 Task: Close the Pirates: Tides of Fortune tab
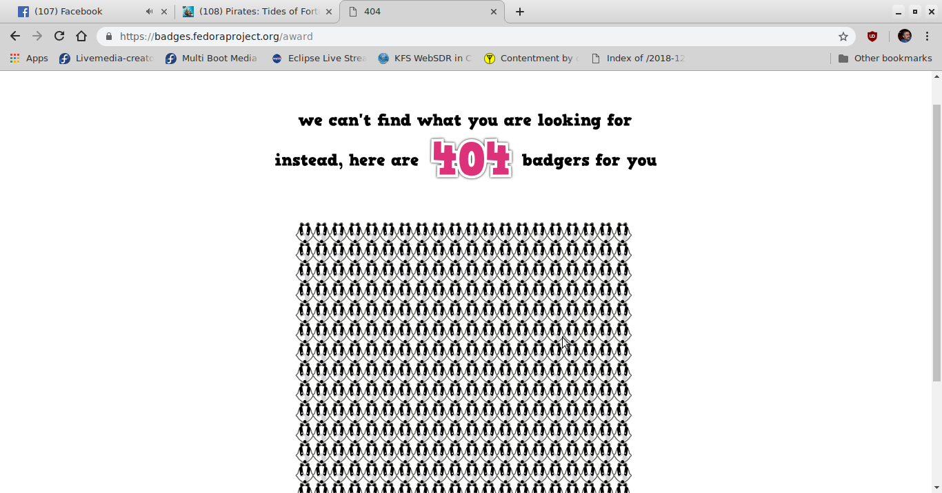click(329, 12)
